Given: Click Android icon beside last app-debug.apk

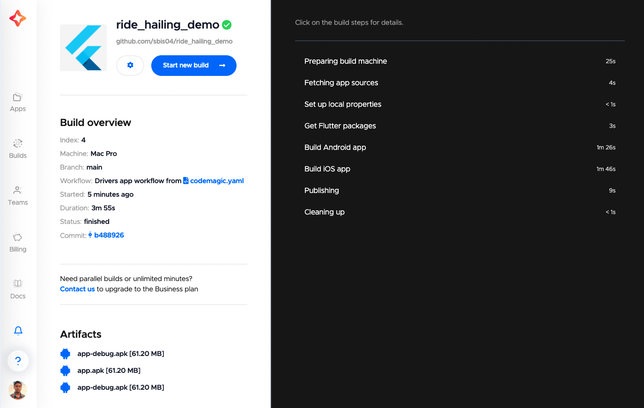Looking at the screenshot, I should (x=66, y=387).
